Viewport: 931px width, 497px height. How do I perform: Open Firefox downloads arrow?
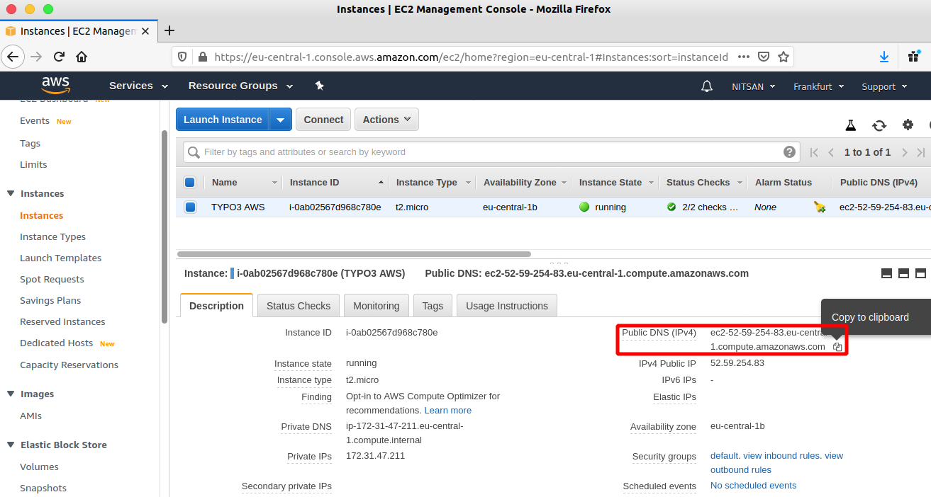click(884, 57)
